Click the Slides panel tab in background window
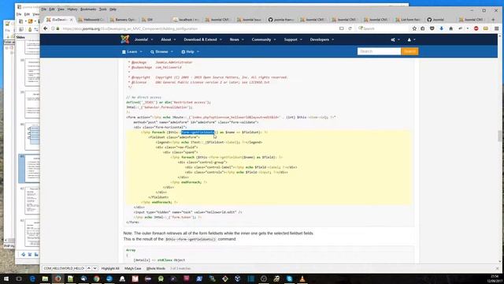 pos(20,37)
